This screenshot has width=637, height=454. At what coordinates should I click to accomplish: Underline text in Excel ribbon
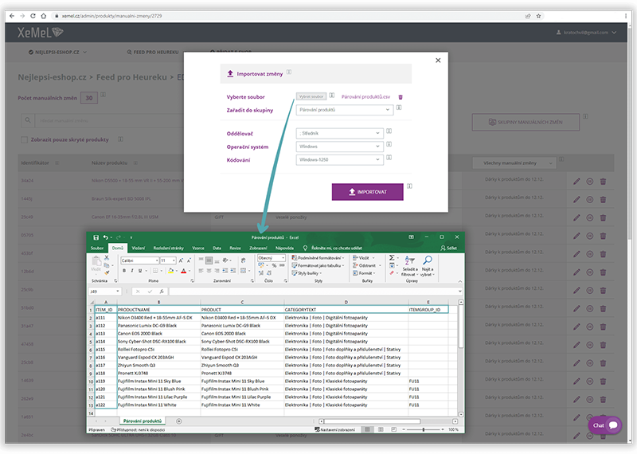[140, 271]
